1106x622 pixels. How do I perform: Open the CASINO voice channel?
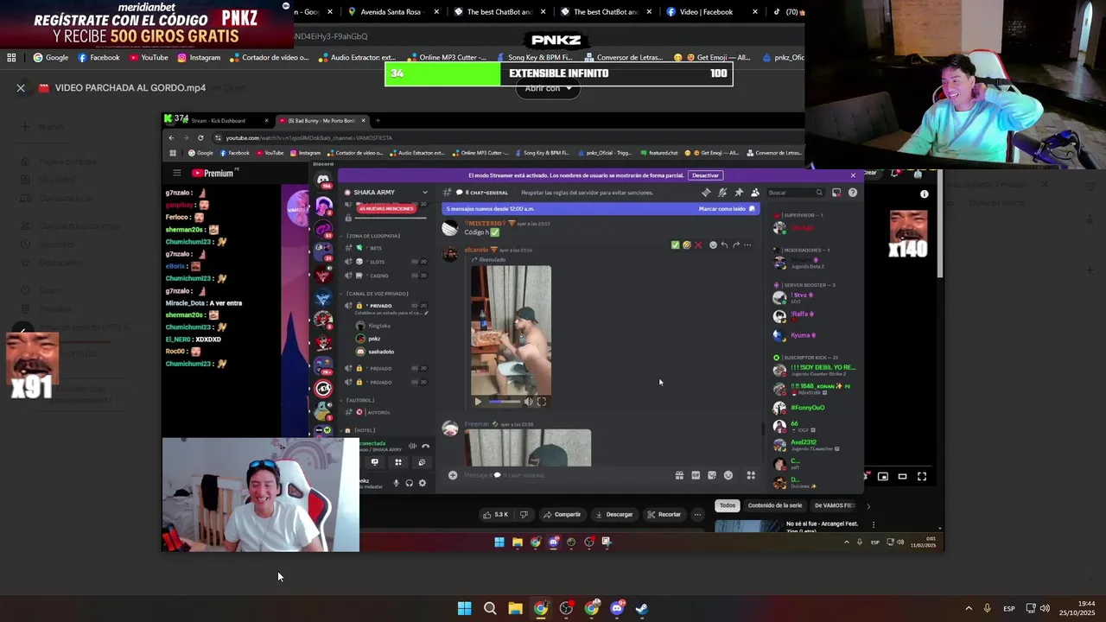[x=386, y=276]
